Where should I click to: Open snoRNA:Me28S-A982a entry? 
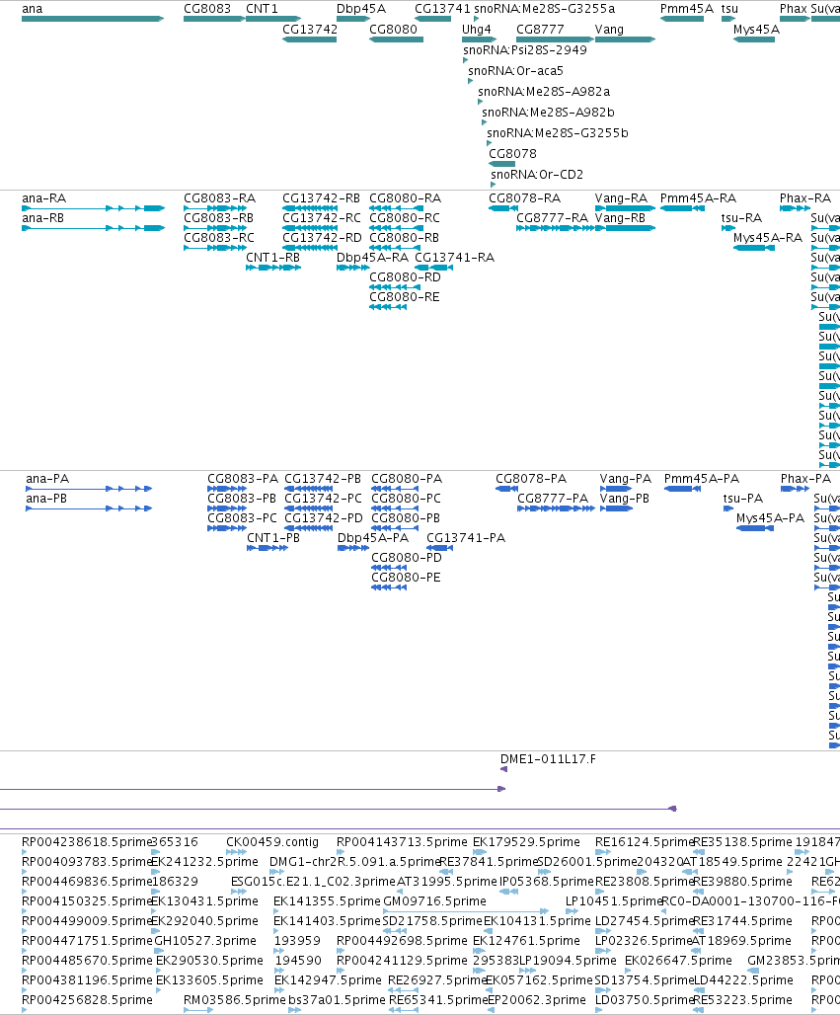[480, 102]
